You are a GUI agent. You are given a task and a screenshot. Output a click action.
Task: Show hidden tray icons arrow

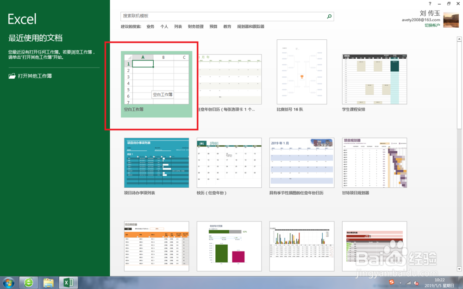click(x=400, y=283)
